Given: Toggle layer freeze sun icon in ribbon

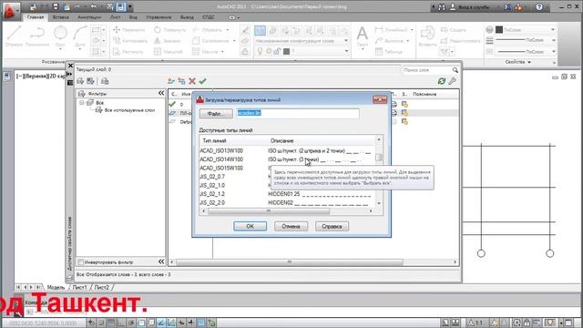Looking at the screenshot, I should point(269,51).
